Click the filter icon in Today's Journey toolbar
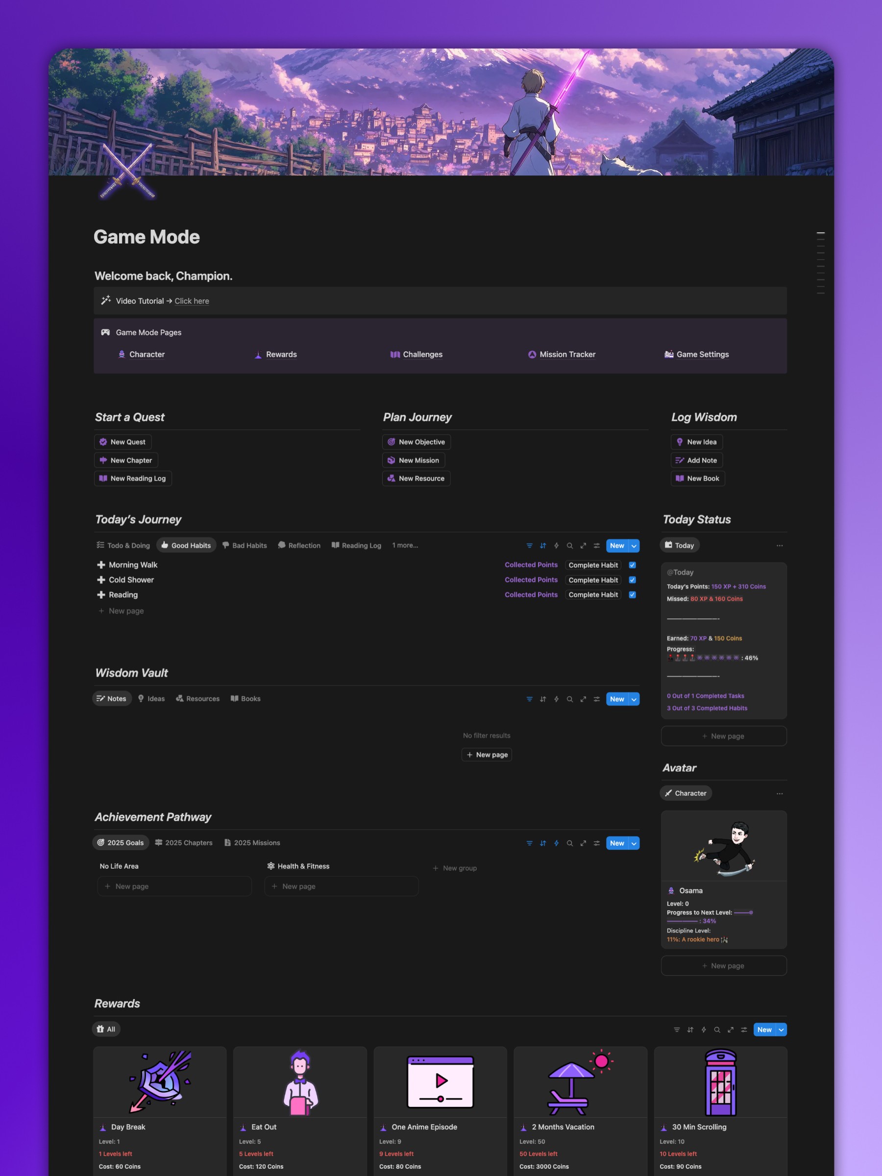Image resolution: width=882 pixels, height=1176 pixels. tap(530, 545)
